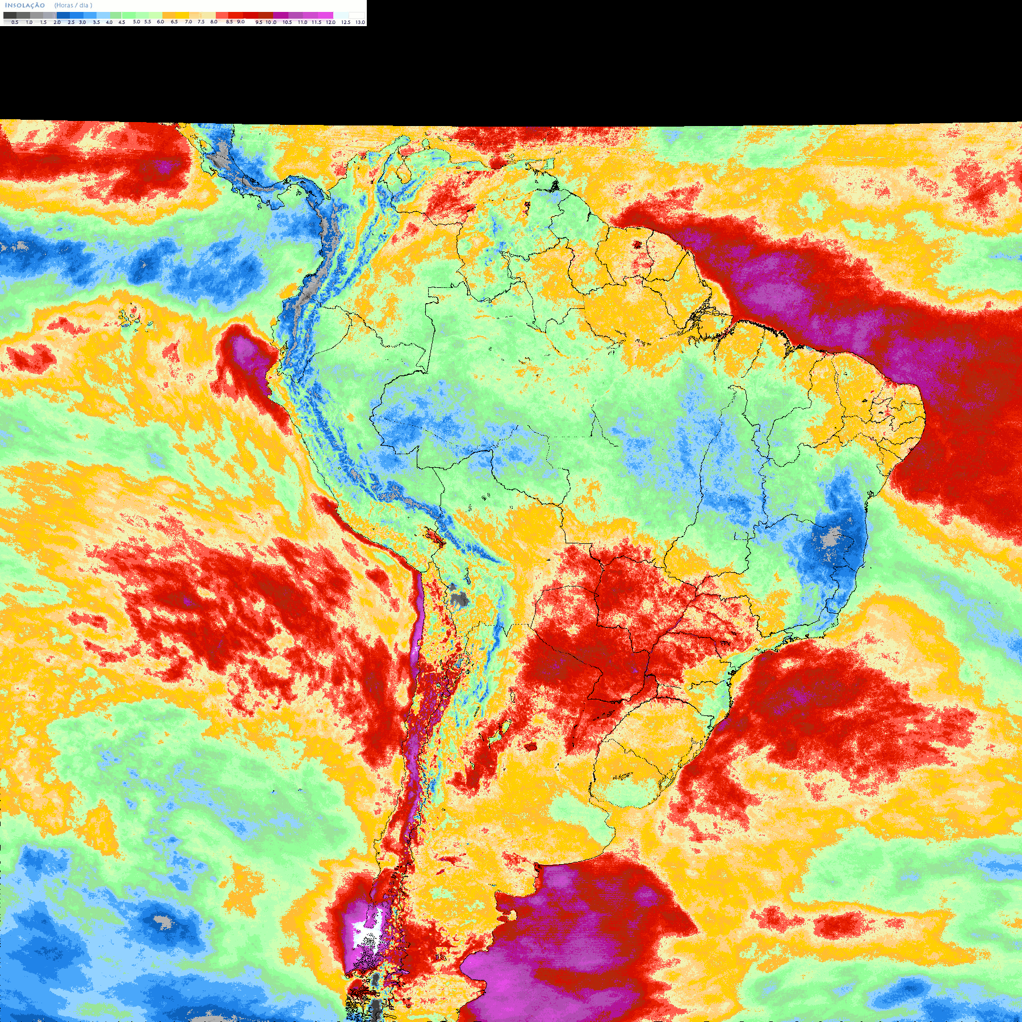
Task: Click the '(Horas / dia)' units label
Action: tap(73, 5)
